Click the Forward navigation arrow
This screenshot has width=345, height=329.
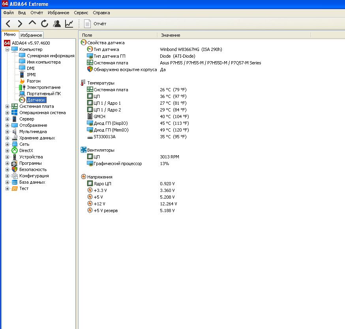click(x=20, y=24)
